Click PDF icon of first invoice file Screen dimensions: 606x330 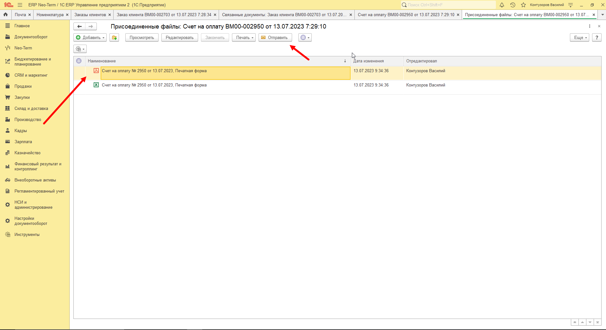(x=96, y=71)
